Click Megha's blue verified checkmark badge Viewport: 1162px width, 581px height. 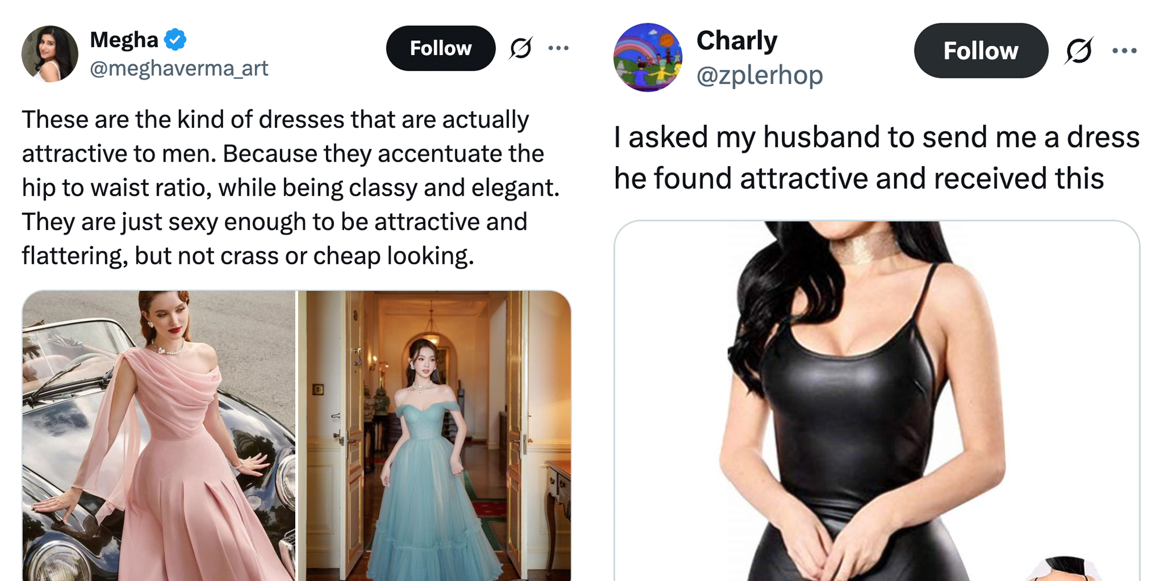[x=175, y=39]
